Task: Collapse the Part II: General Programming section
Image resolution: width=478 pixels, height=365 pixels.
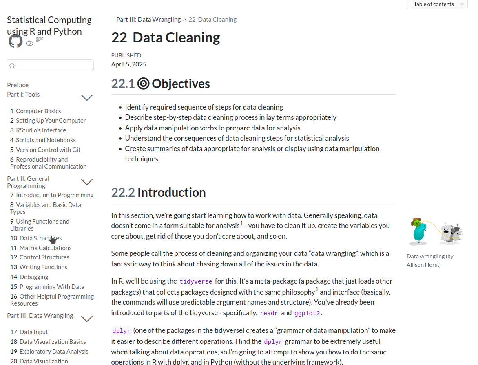Action: [86, 182]
